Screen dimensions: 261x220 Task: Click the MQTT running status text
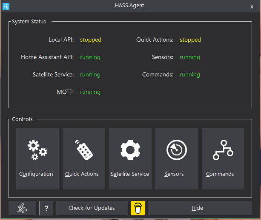point(90,92)
